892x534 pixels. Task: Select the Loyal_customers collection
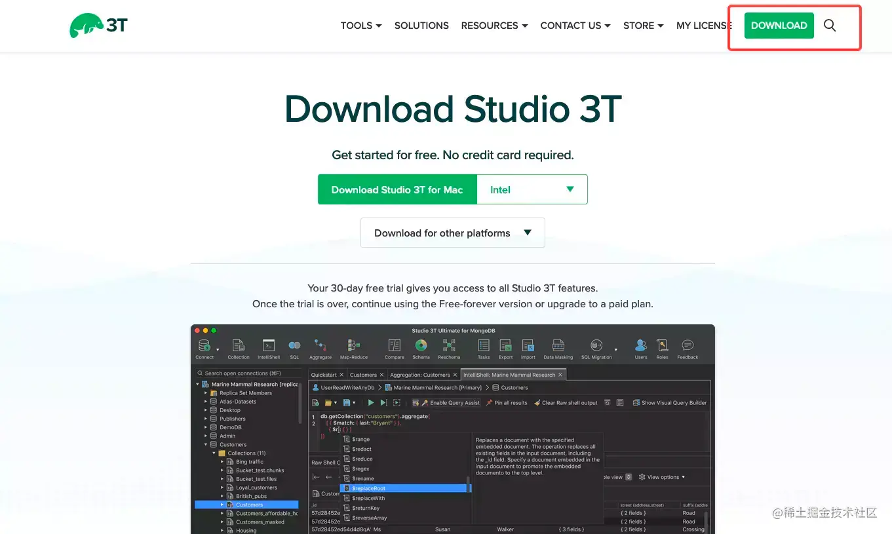(256, 487)
